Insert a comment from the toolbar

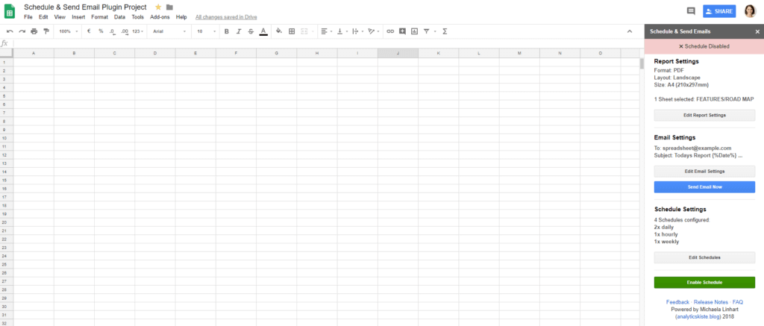click(402, 31)
